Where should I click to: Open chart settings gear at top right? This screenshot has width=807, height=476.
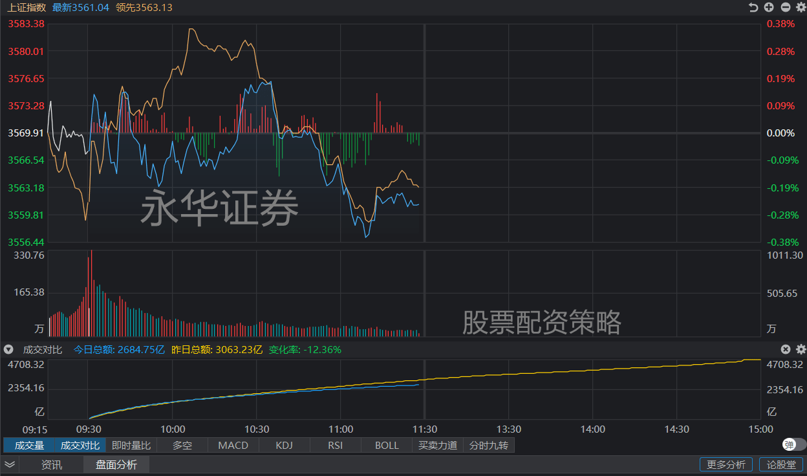click(801, 8)
